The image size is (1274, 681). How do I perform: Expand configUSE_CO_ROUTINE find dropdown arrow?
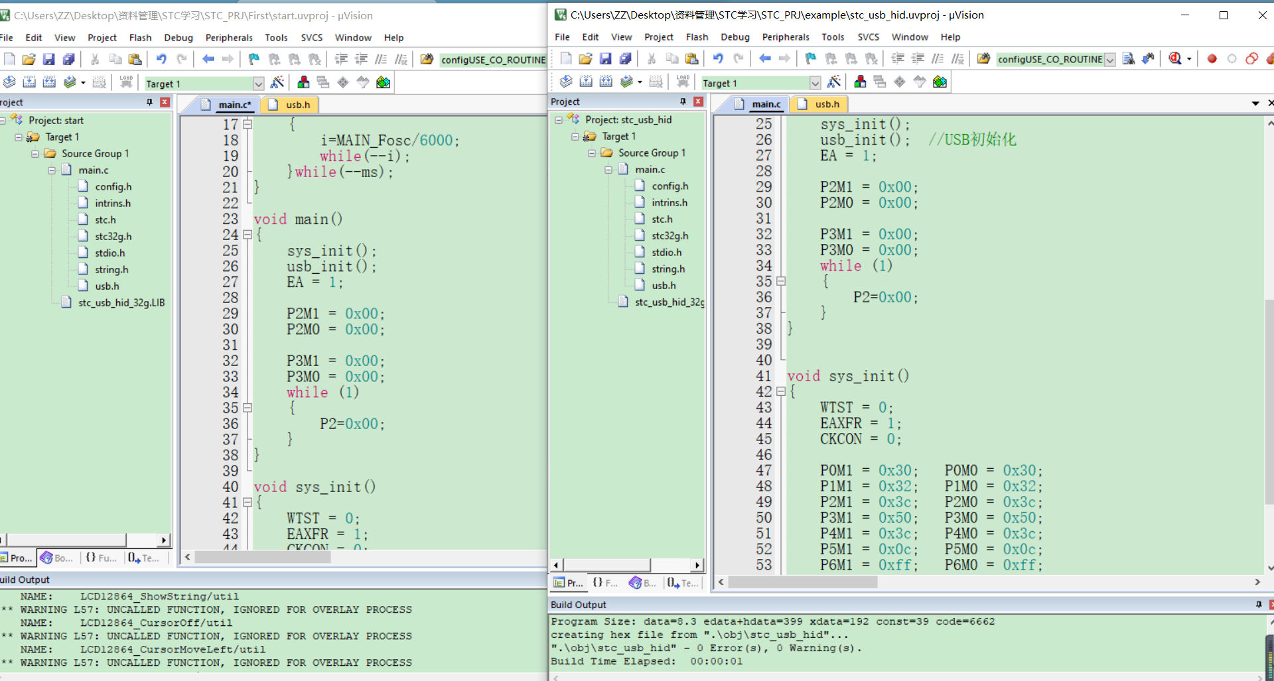1109,60
